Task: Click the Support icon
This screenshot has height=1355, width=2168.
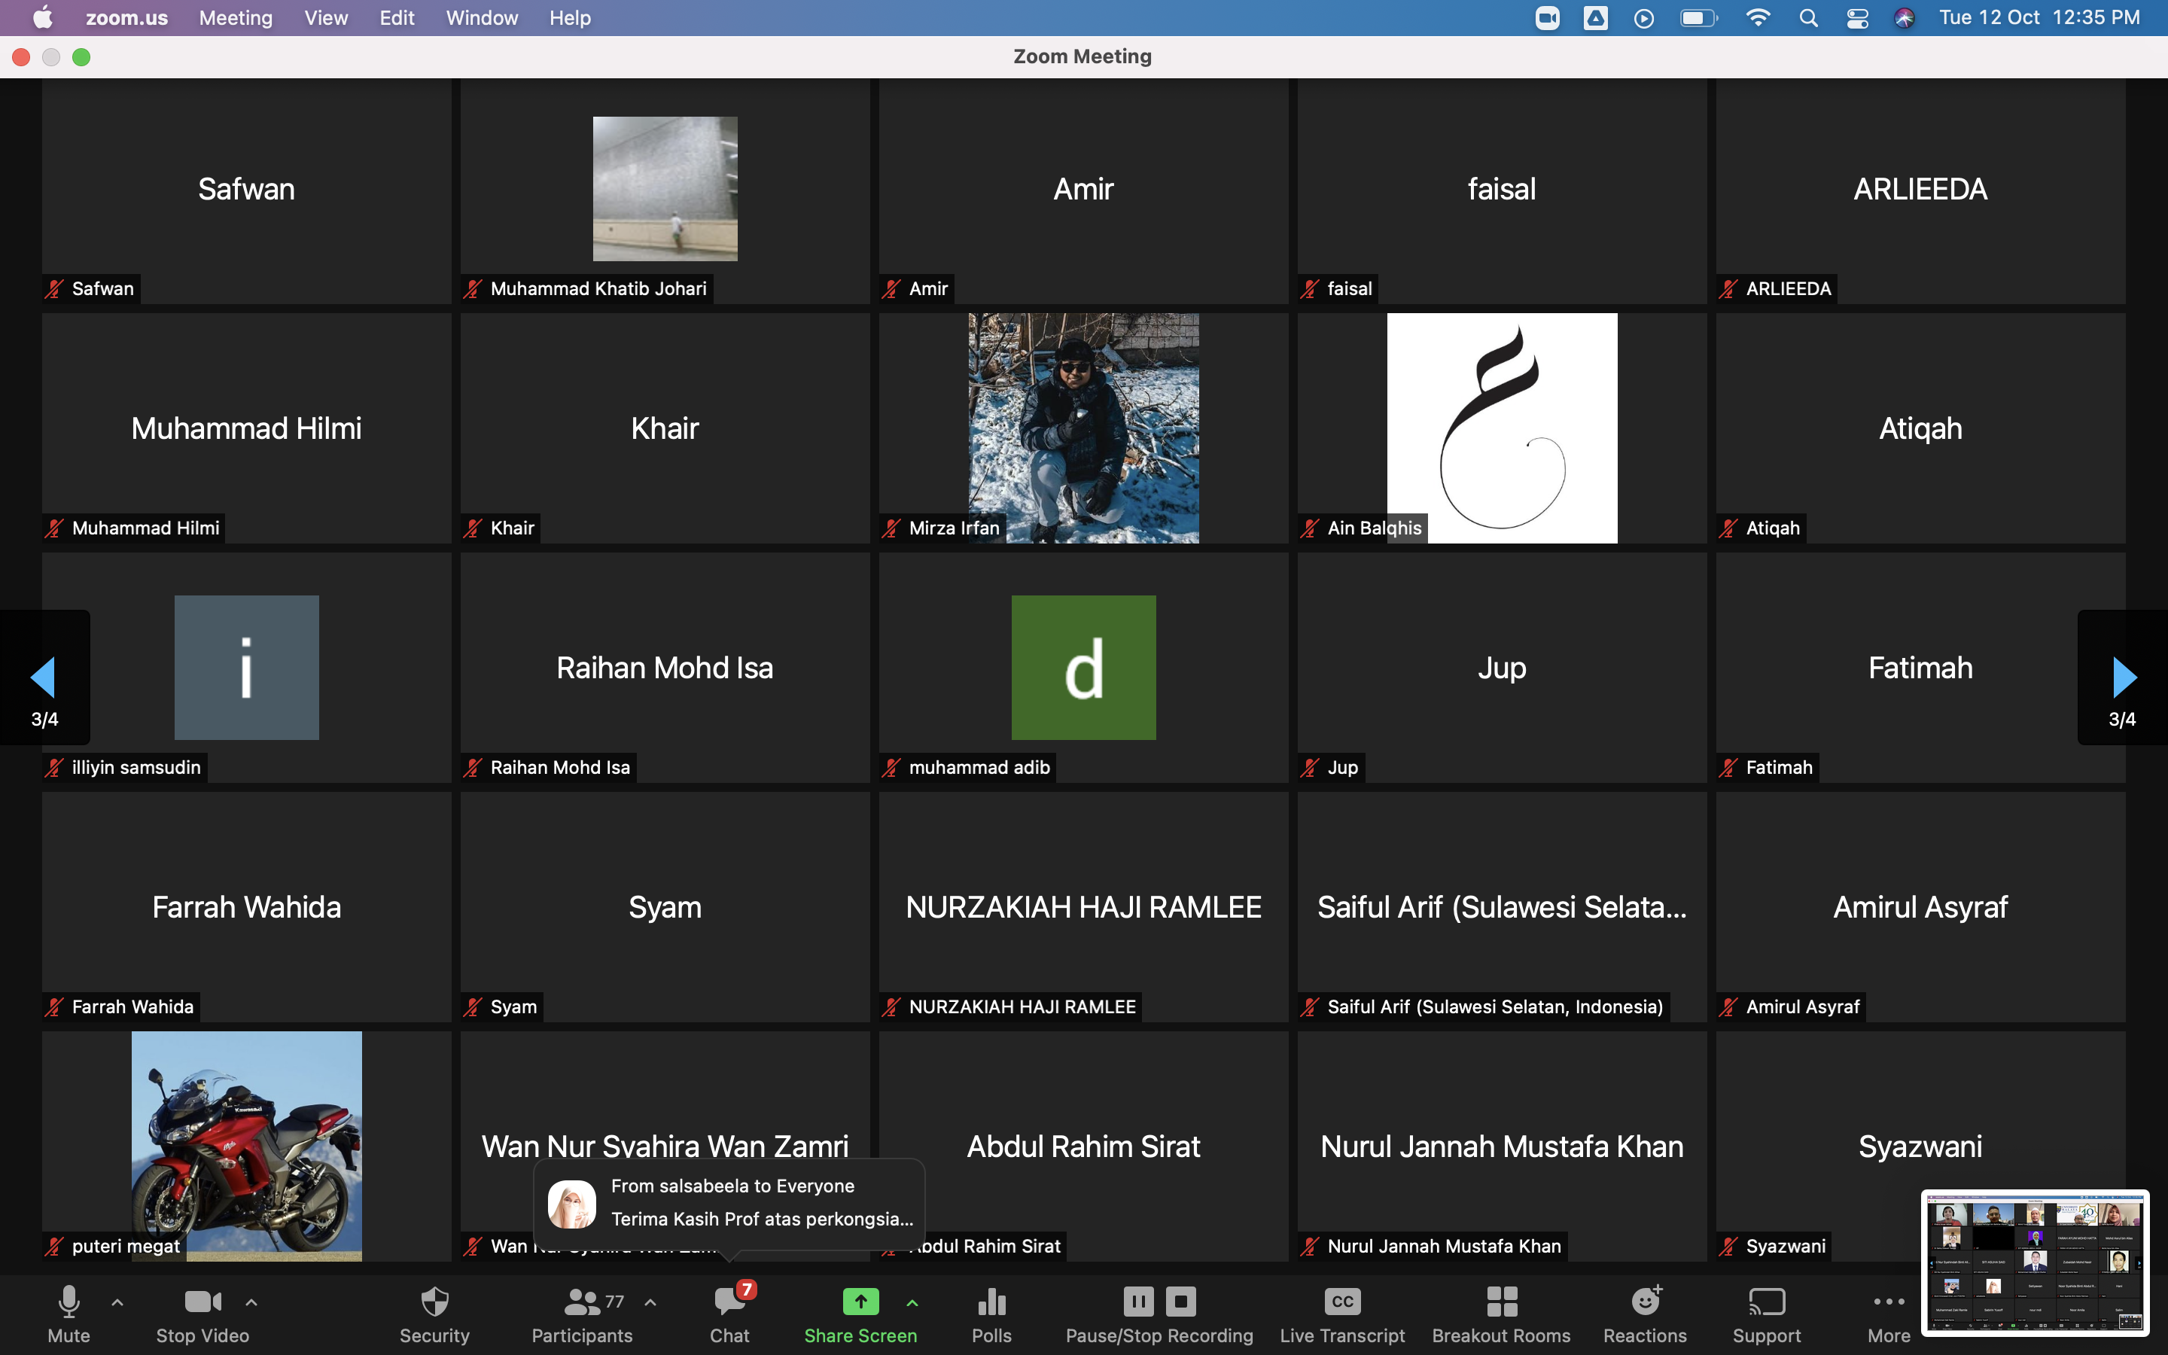Action: [x=1766, y=1302]
